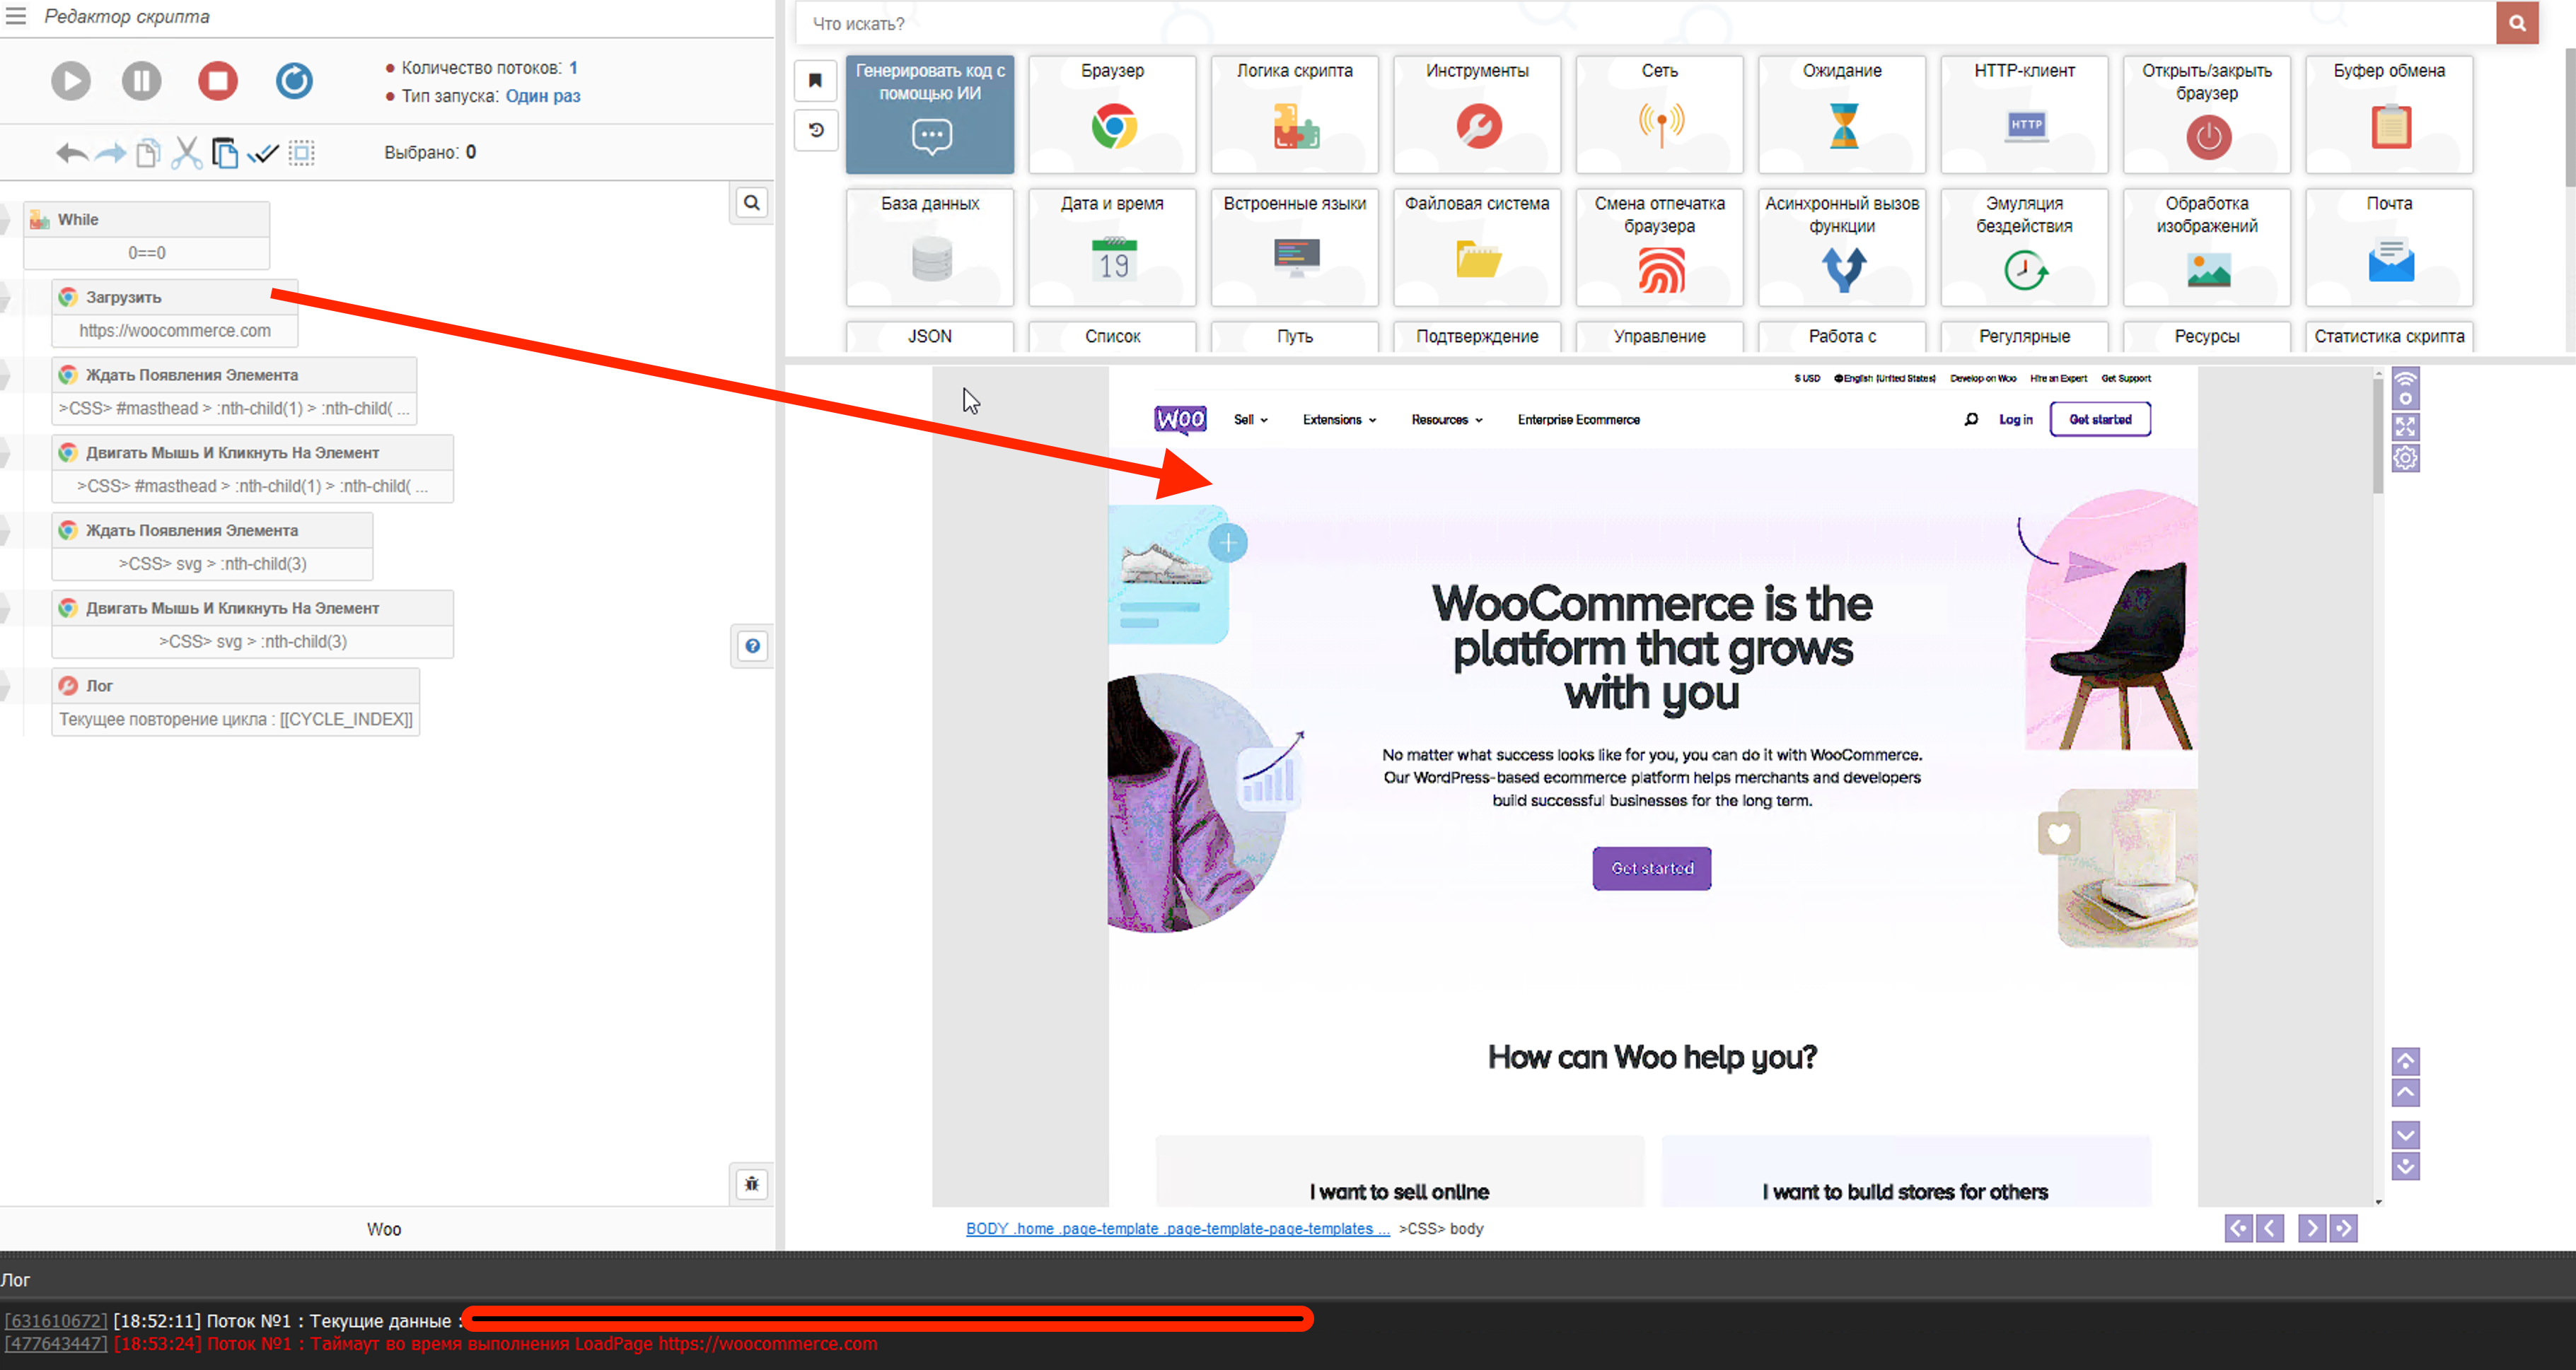Open the Browser actions category

(1112, 114)
